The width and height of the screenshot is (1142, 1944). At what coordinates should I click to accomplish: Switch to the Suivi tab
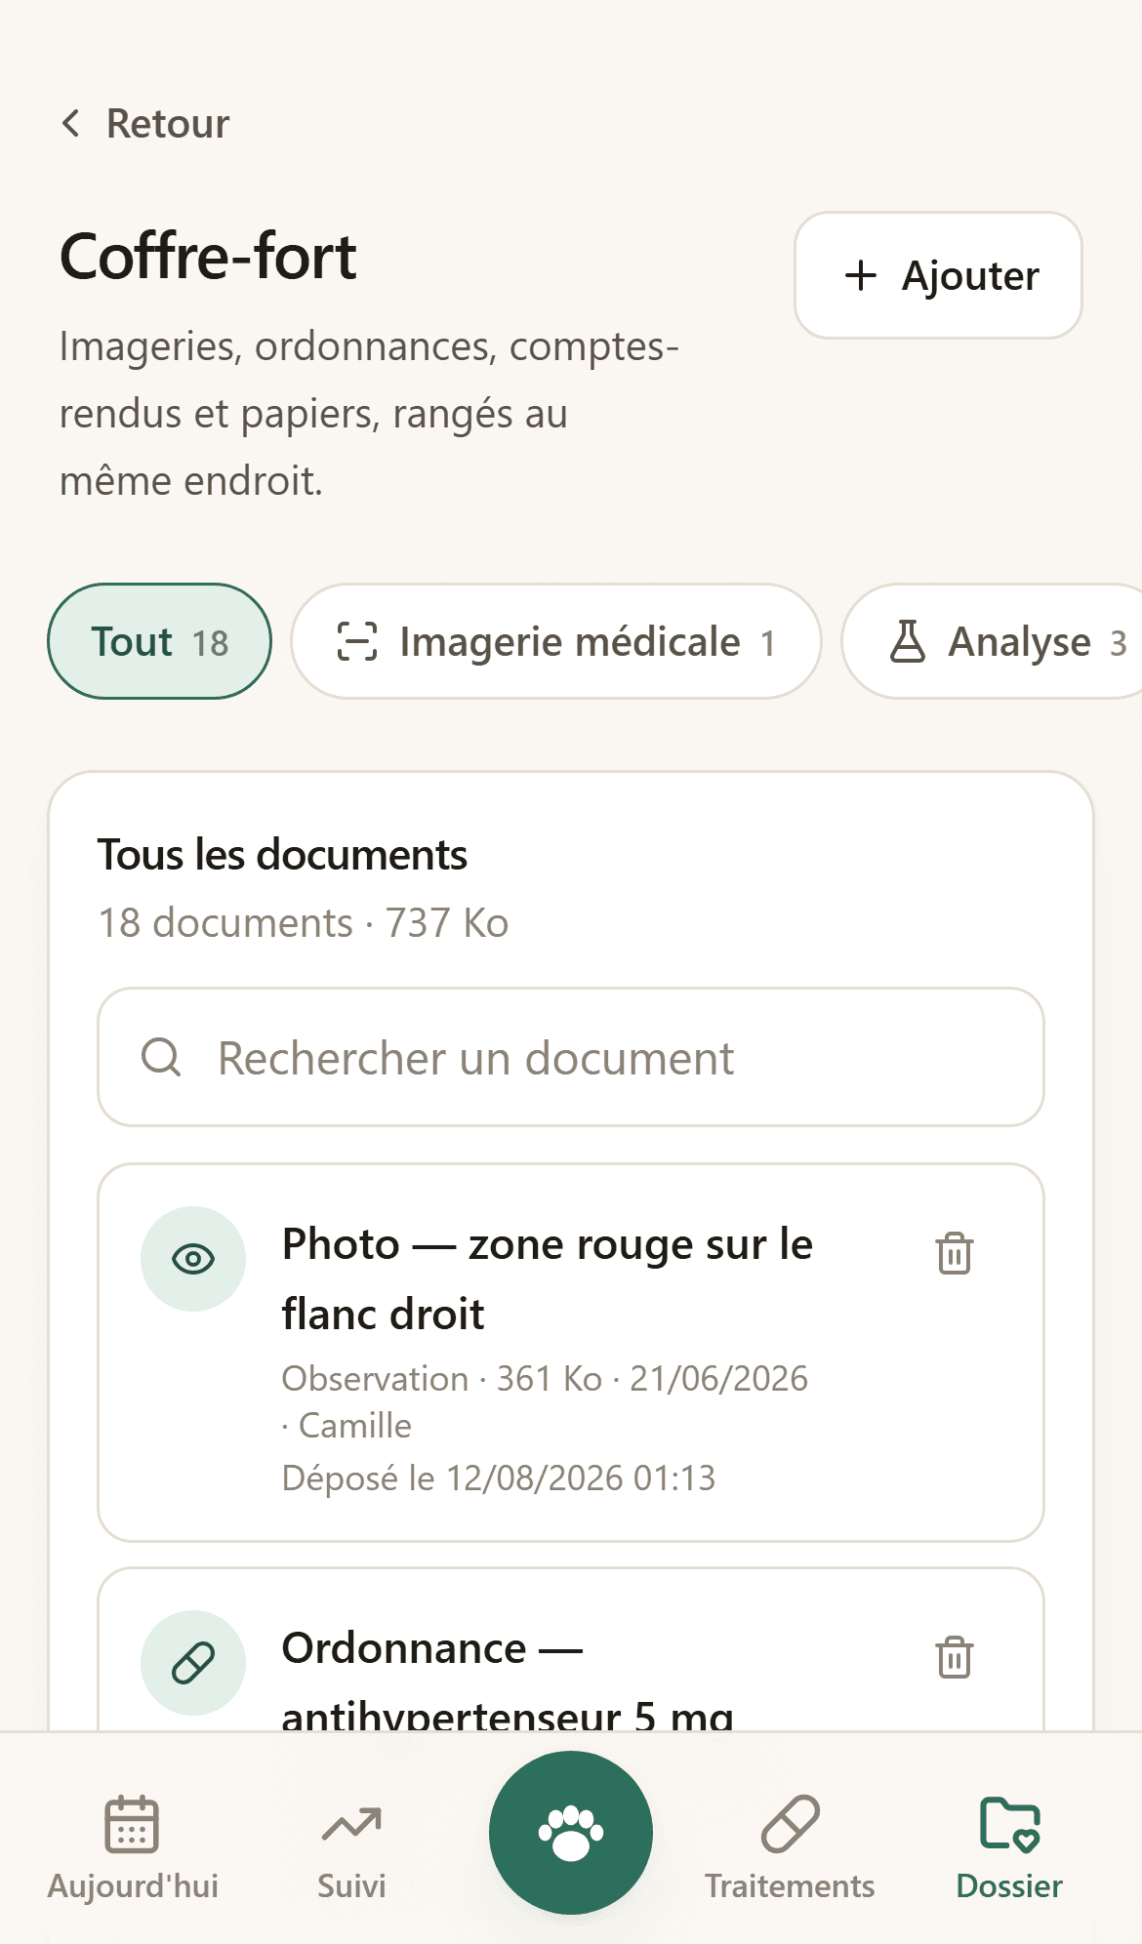click(x=351, y=1846)
